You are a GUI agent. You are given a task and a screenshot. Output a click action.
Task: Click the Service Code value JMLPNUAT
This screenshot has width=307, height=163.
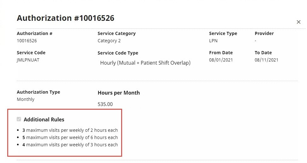coord(28,60)
